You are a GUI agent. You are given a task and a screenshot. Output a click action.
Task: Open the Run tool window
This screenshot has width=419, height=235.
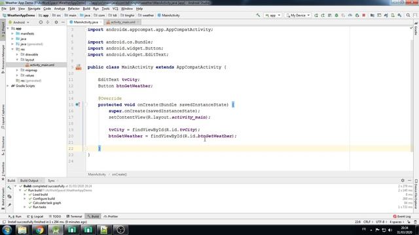15,216
